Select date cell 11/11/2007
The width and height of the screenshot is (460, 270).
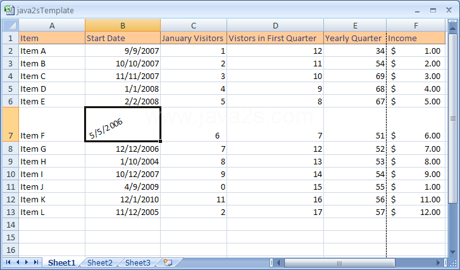123,76
